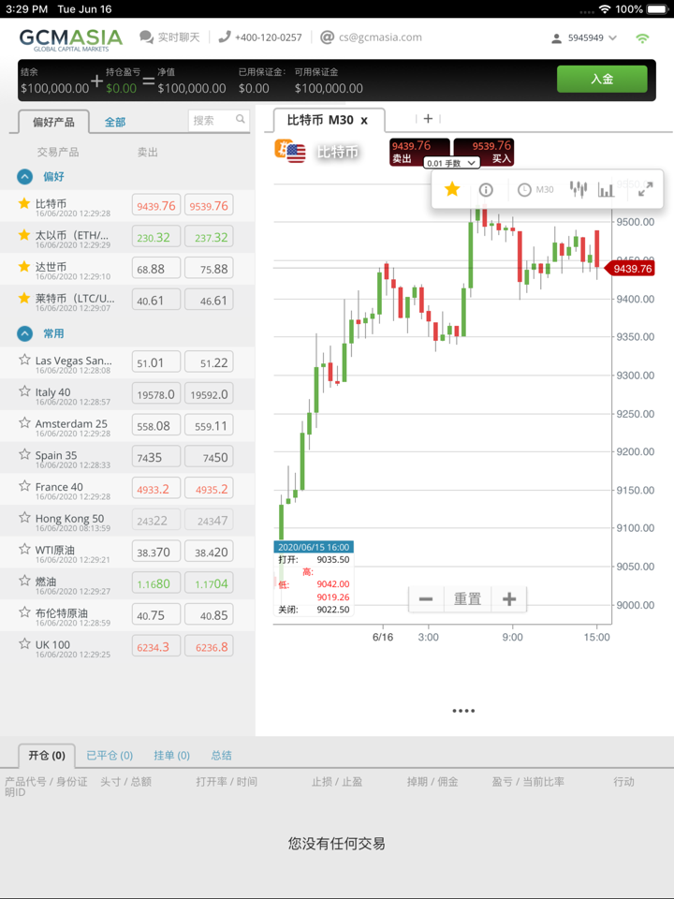Open live chat (实时聊天)

tap(169, 37)
